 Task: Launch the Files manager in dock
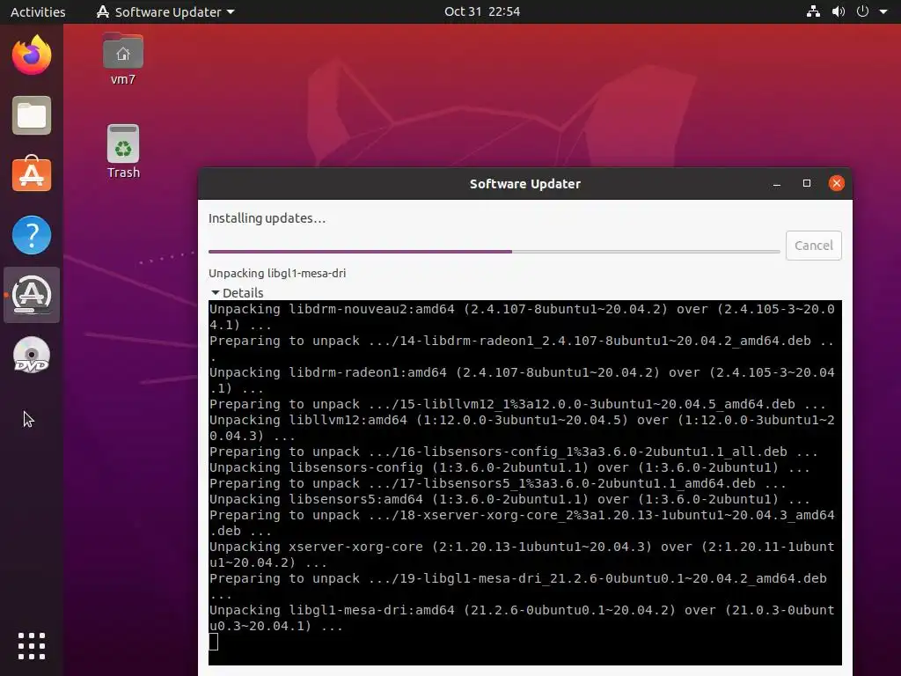coord(32,115)
